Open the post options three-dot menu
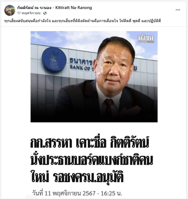This screenshot has height=199, width=188. pos(178,10)
